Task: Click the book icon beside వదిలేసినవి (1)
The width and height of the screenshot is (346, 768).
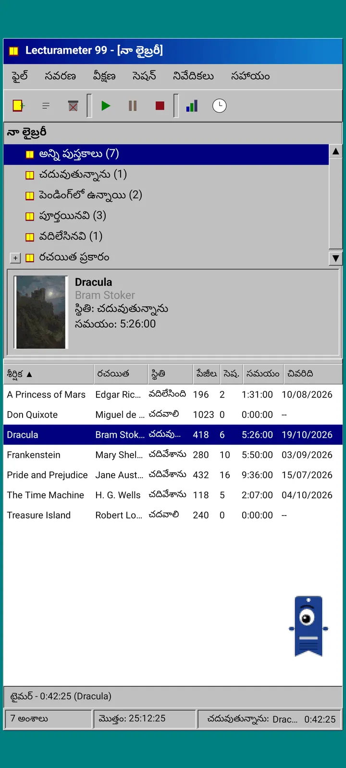Action: tap(30, 237)
